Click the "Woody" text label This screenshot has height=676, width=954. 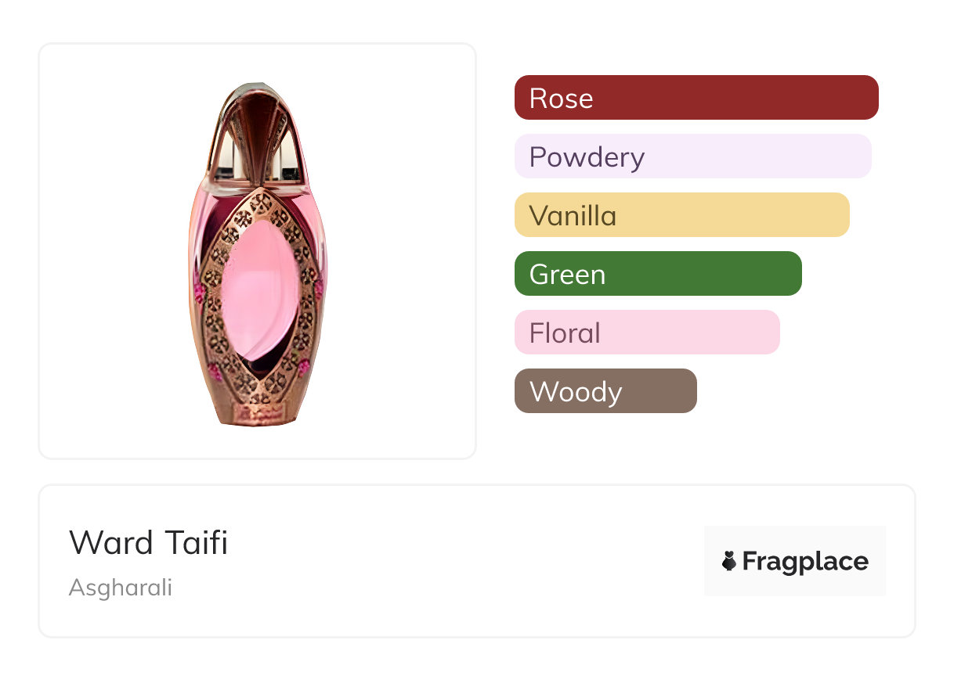point(576,392)
